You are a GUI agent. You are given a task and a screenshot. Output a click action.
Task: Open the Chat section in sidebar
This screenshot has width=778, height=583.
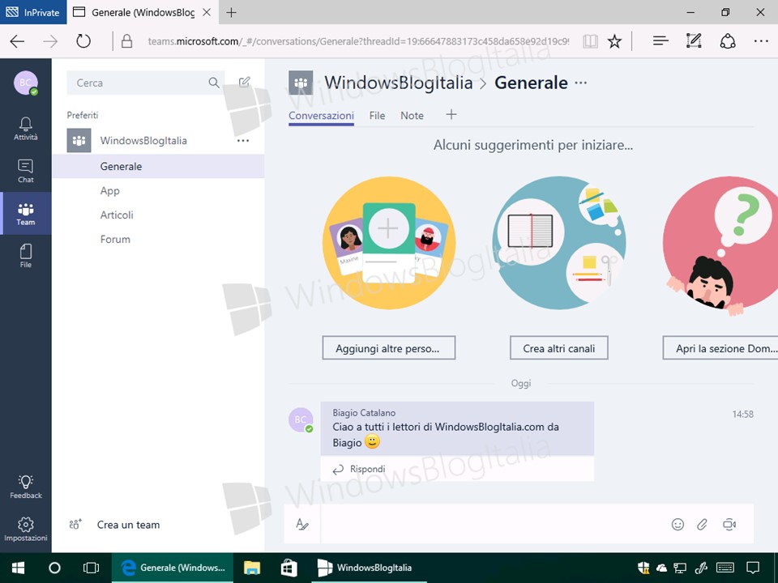pyautogui.click(x=26, y=171)
